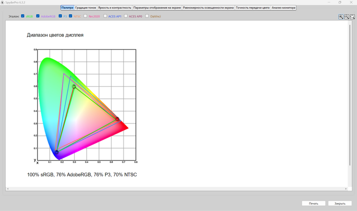Screen dimensions: 357x211
Task: Uncheck the sRGB reference checkbox
Action: [x=23, y=16]
